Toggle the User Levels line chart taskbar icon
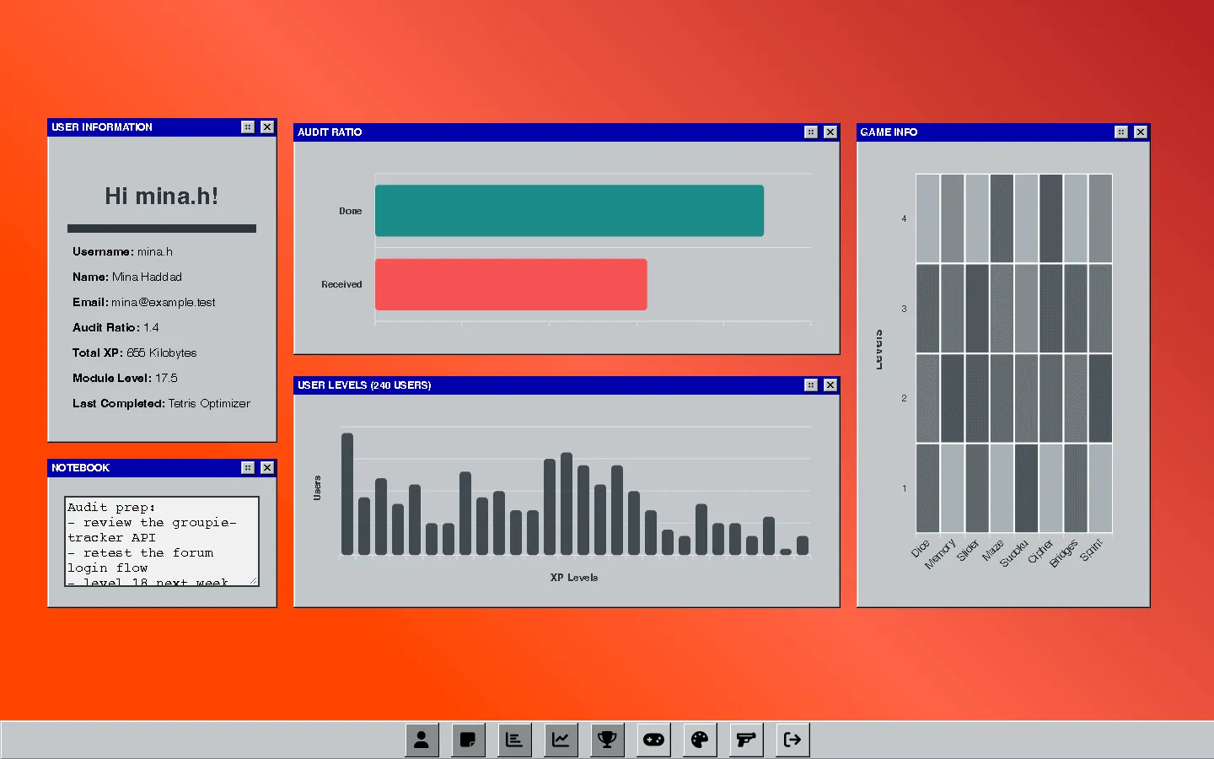 (561, 740)
